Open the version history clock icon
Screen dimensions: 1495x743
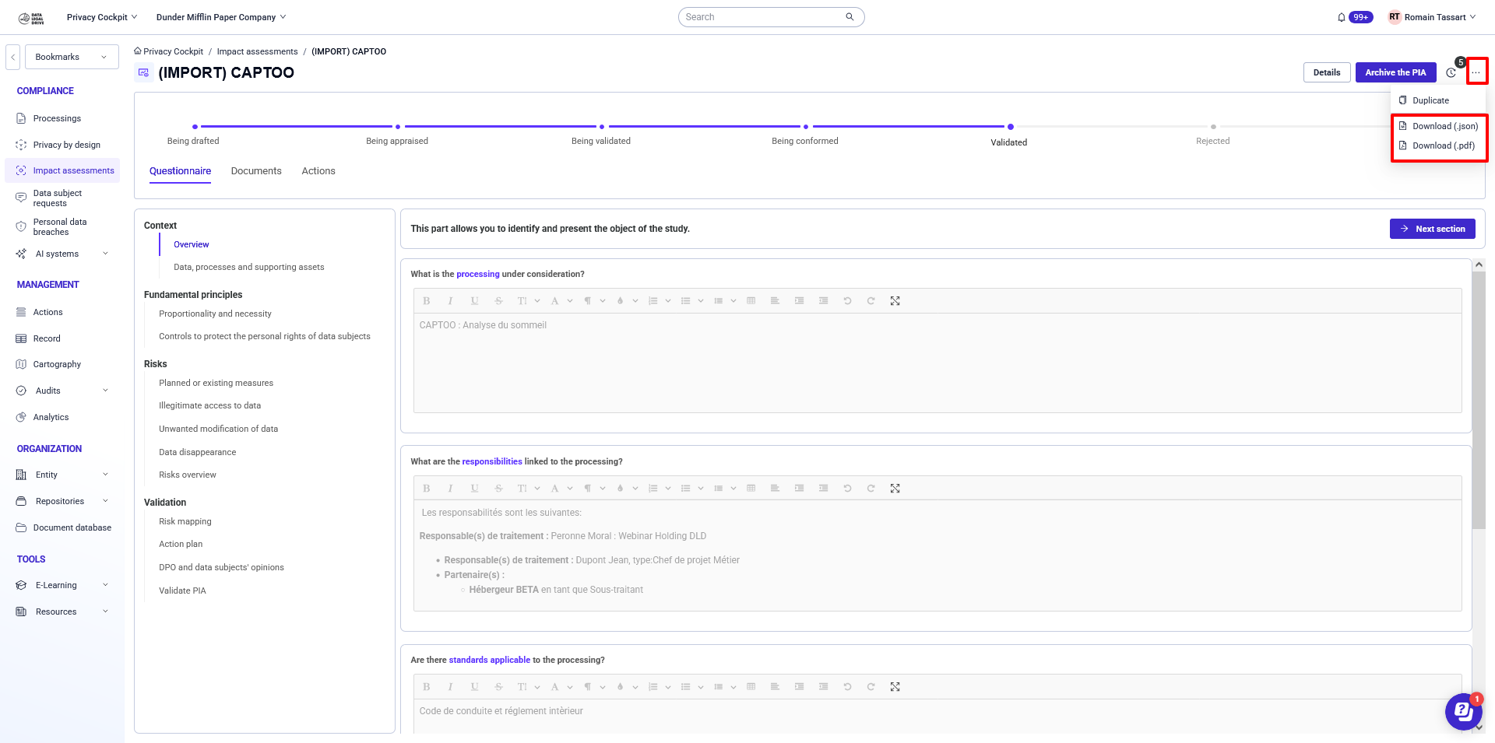point(1451,72)
